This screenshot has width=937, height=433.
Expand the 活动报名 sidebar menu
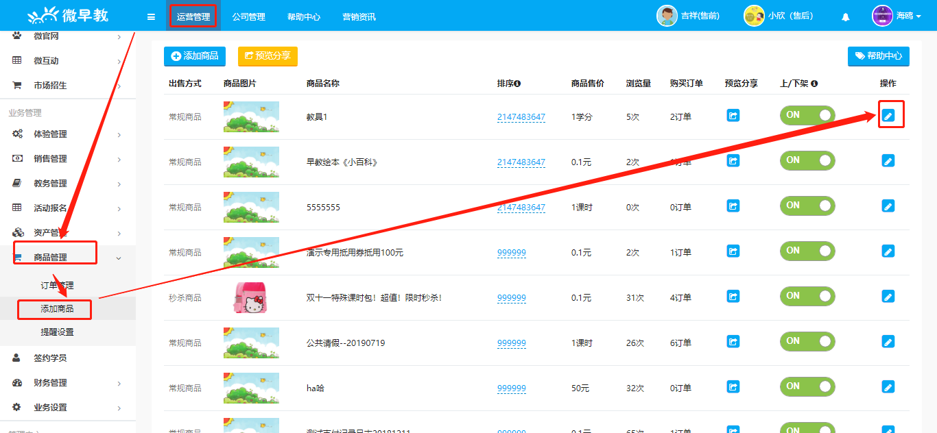(68, 208)
